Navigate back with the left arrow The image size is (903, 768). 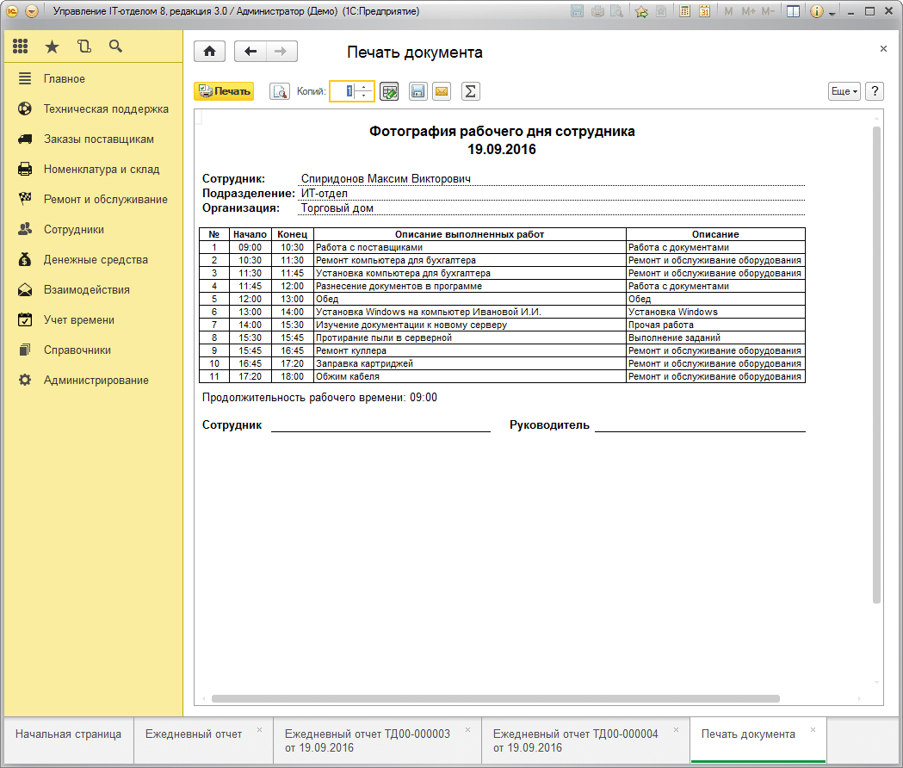tap(250, 52)
